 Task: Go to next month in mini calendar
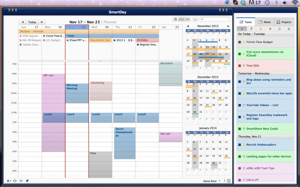coord(228,26)
